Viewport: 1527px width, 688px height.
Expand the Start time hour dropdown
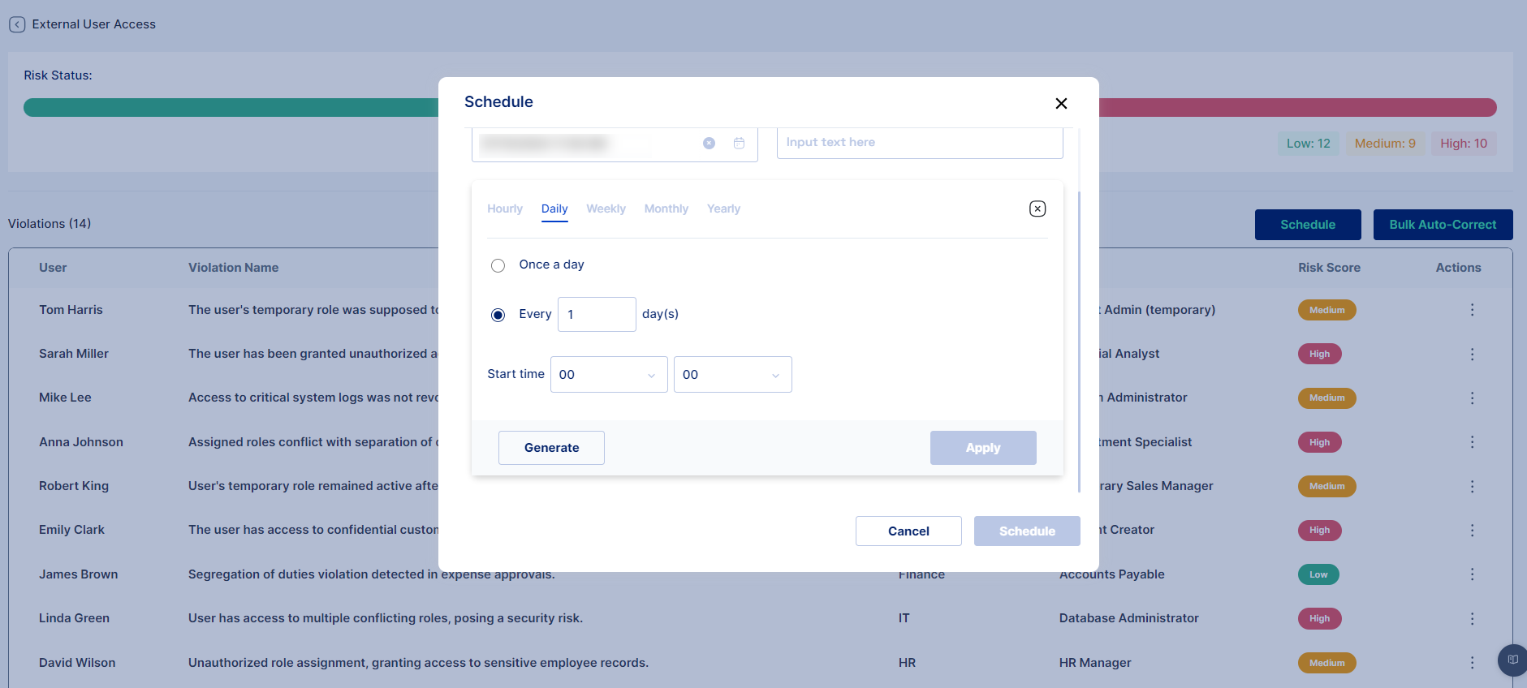click(x=609, y=375)
